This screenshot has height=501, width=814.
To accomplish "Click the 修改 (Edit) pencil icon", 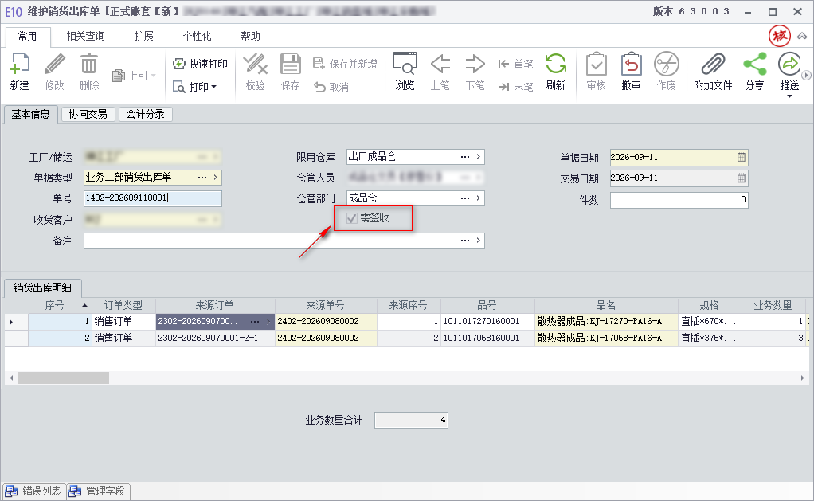I will [54, 65].
